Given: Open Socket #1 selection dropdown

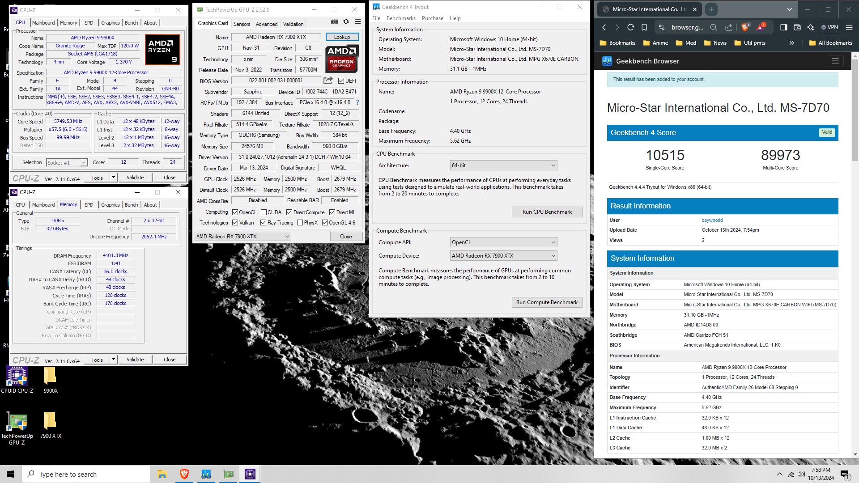Looking at the screenshot, I should point(83,163).
